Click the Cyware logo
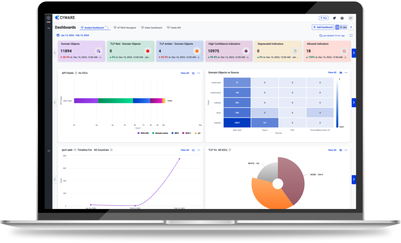Screen dimensions: 401x243 [65, 18]
